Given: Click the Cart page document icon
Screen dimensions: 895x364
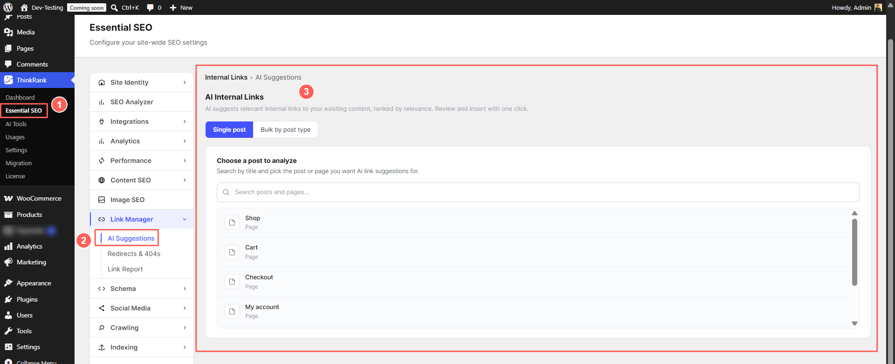Looking at the screenshot, I should (232, 252).
